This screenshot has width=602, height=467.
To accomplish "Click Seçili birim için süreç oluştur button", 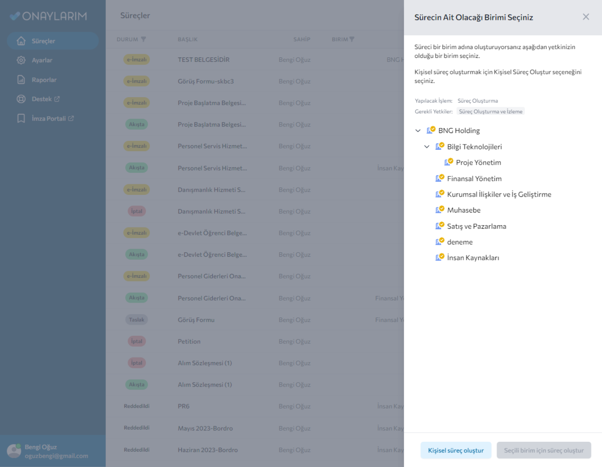I will [544, 450].
